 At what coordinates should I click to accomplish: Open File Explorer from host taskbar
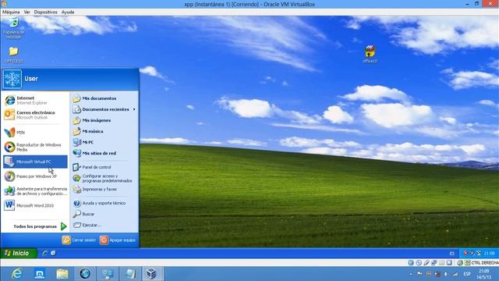(62, 274)
